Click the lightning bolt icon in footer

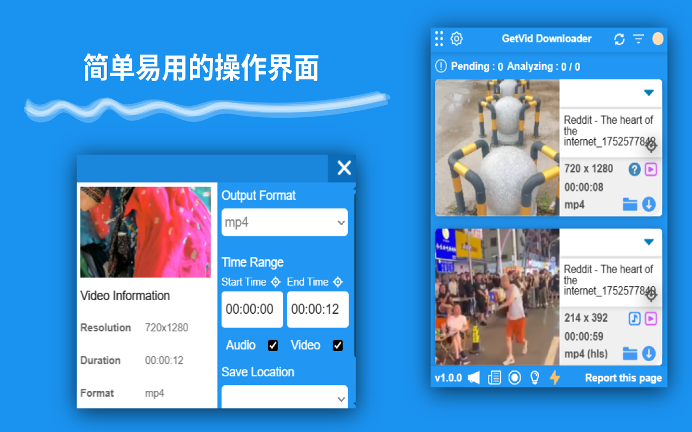coord(555,377)
